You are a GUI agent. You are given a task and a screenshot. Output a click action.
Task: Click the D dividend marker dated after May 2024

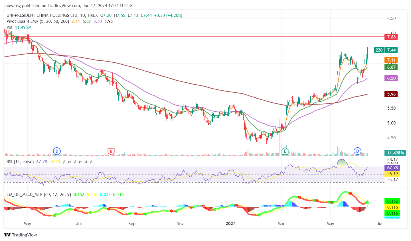(358, 151)
